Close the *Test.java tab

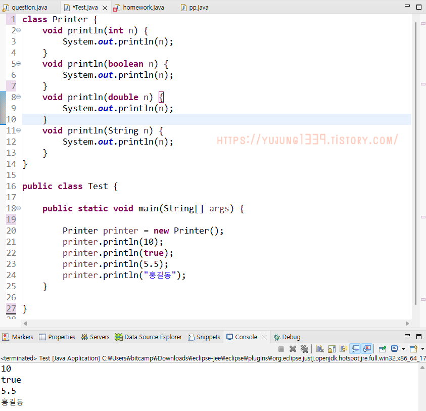(105, 8)
